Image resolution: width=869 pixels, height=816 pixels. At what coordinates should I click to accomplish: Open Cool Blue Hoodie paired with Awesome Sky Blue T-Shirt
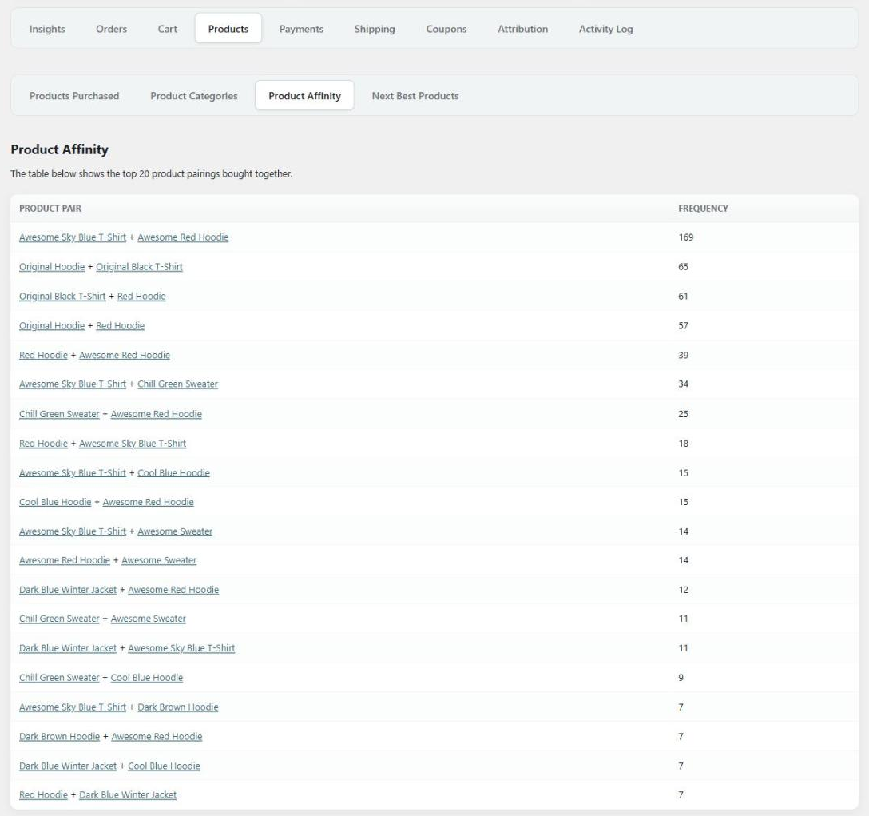[173, 472]
